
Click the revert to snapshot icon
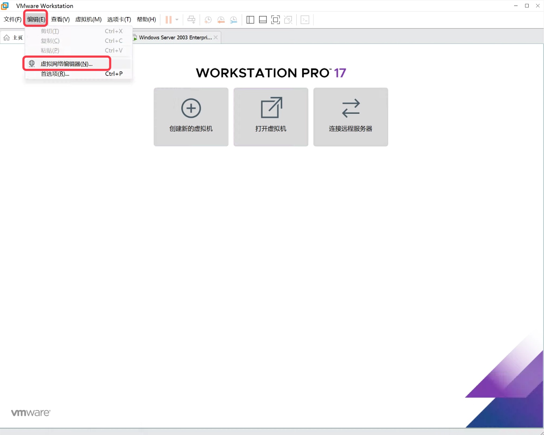[x=221, y=20]
